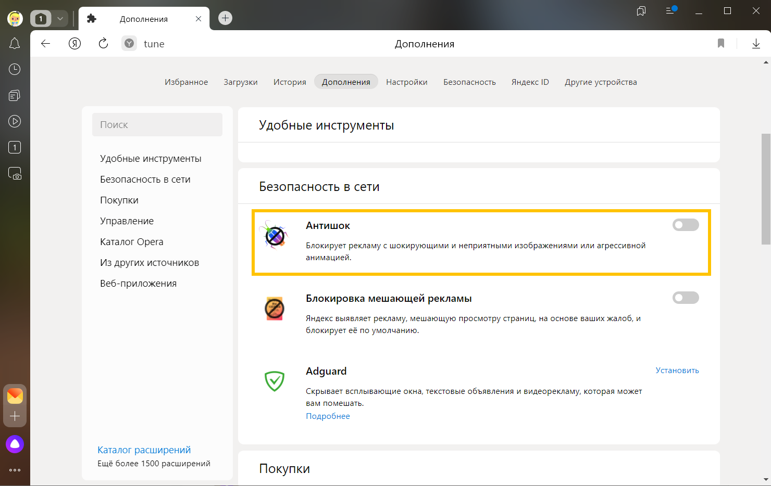Enable Блокировка мешающей рекламы toggle
771x486 pixels.
(686, 298)
